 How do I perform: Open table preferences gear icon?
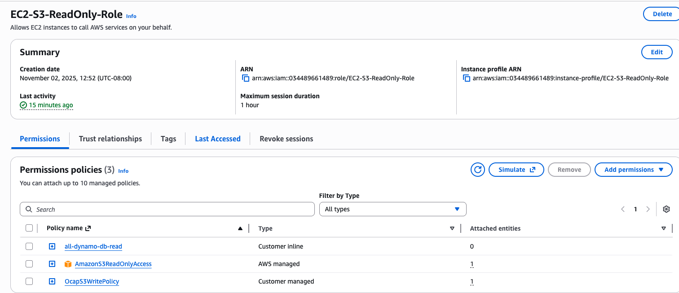(x=666, y=209)
